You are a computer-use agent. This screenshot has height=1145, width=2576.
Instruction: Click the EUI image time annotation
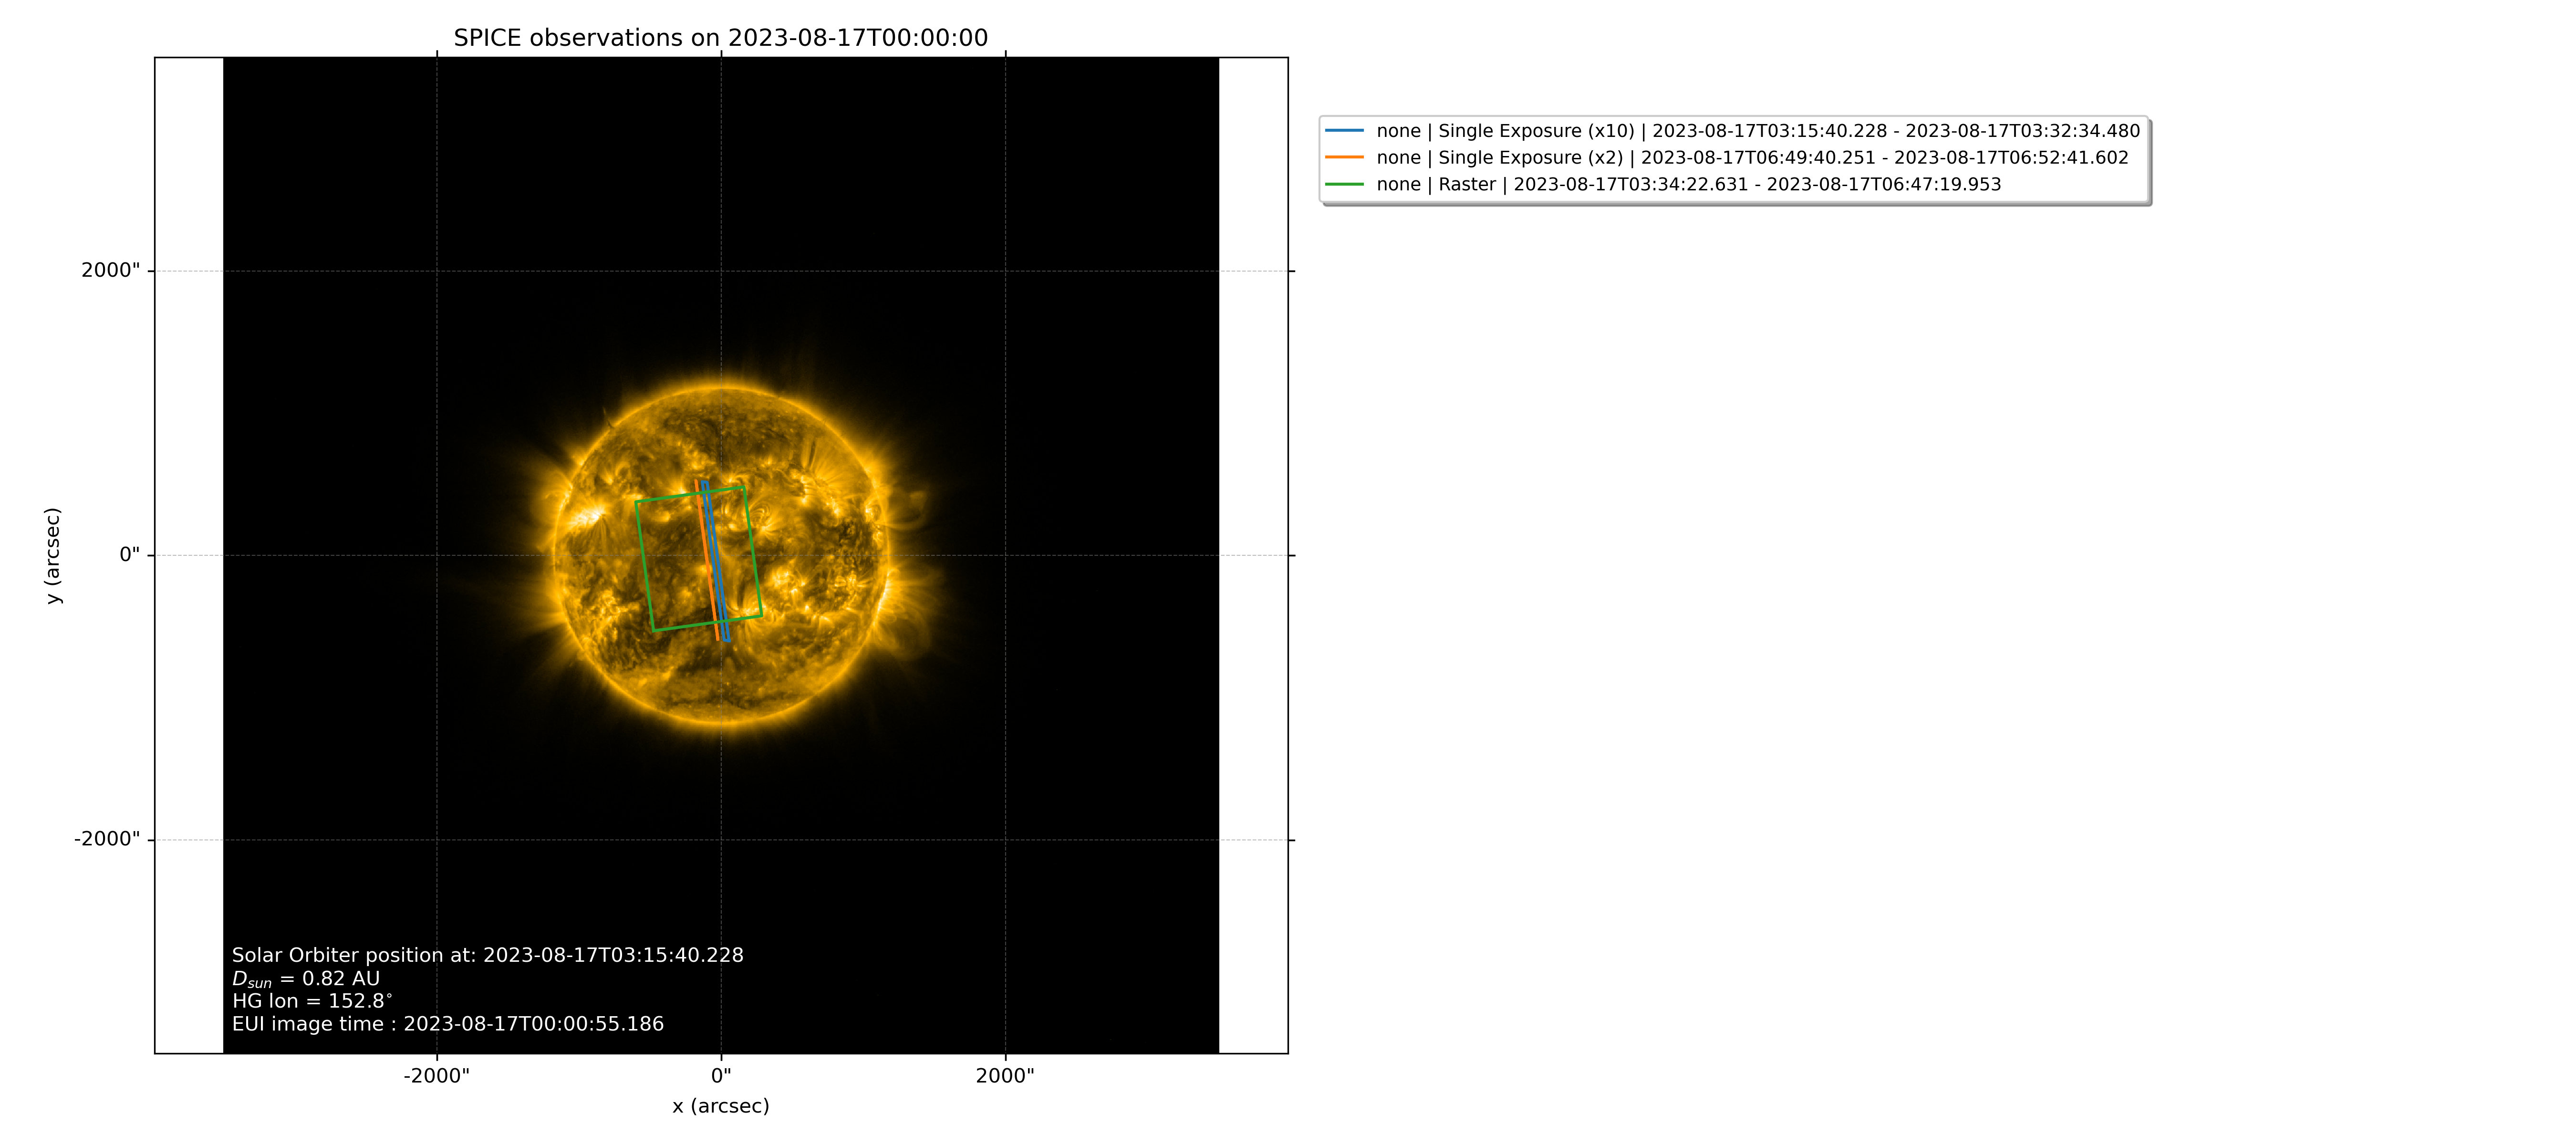(x=447, y=1024)
